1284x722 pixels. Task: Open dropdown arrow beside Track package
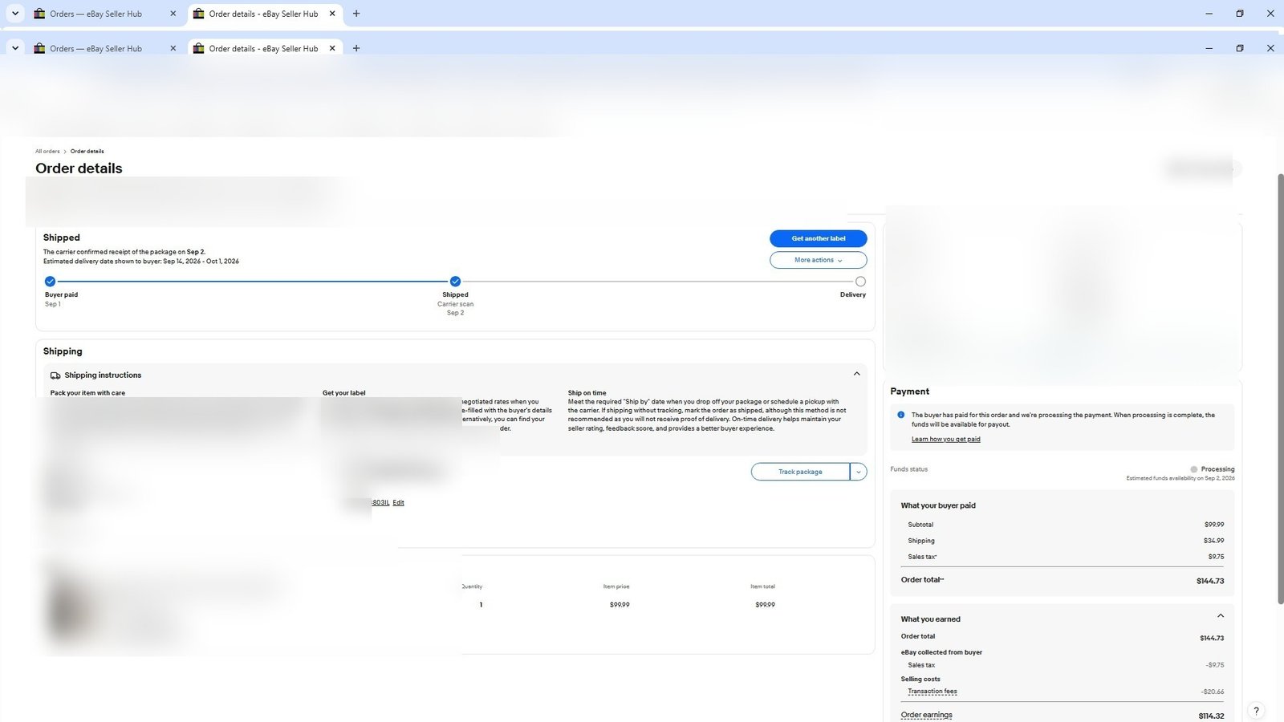pyautogui.click(x=859, y=472)
